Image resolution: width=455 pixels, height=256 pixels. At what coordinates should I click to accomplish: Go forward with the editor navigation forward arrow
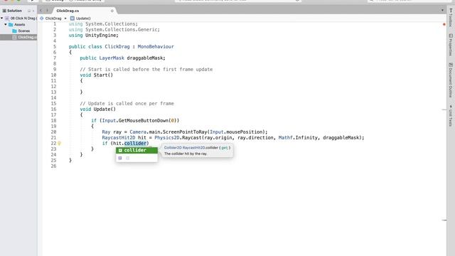(47, 11)
